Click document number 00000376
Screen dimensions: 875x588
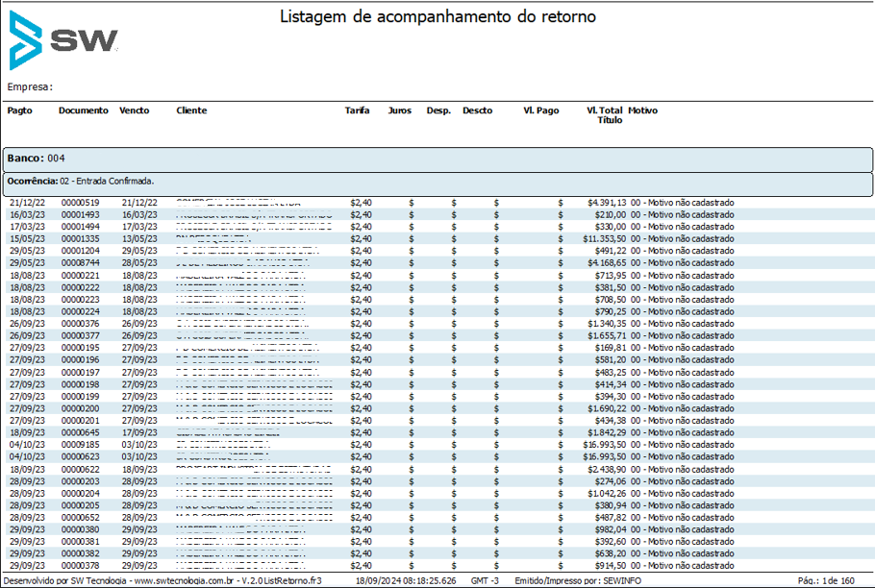[81, 324]
